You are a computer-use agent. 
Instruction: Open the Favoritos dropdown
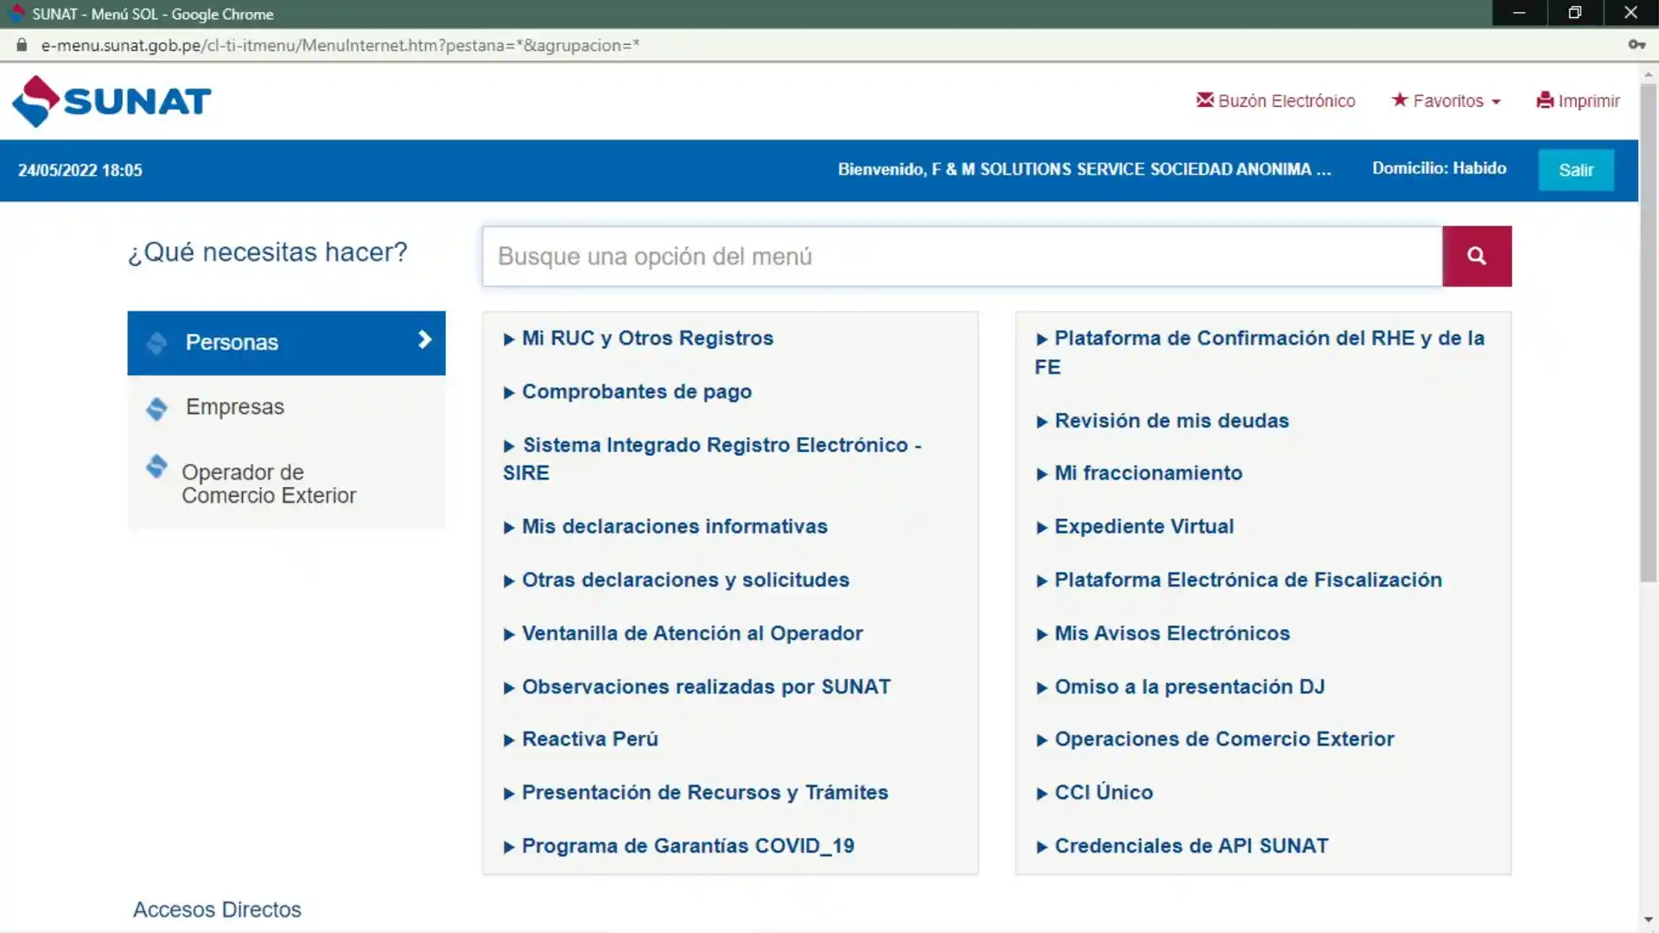(x=1446, y=101)
